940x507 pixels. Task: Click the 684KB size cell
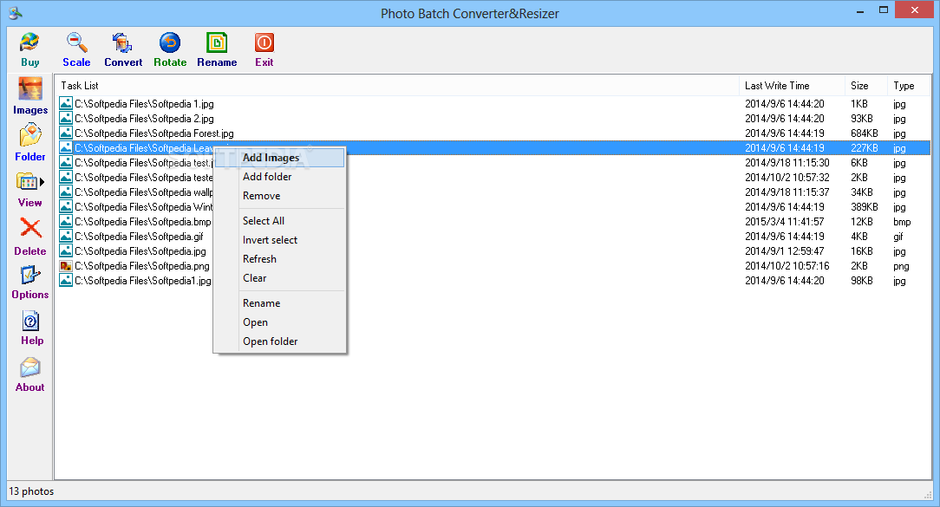click(864, 133)
